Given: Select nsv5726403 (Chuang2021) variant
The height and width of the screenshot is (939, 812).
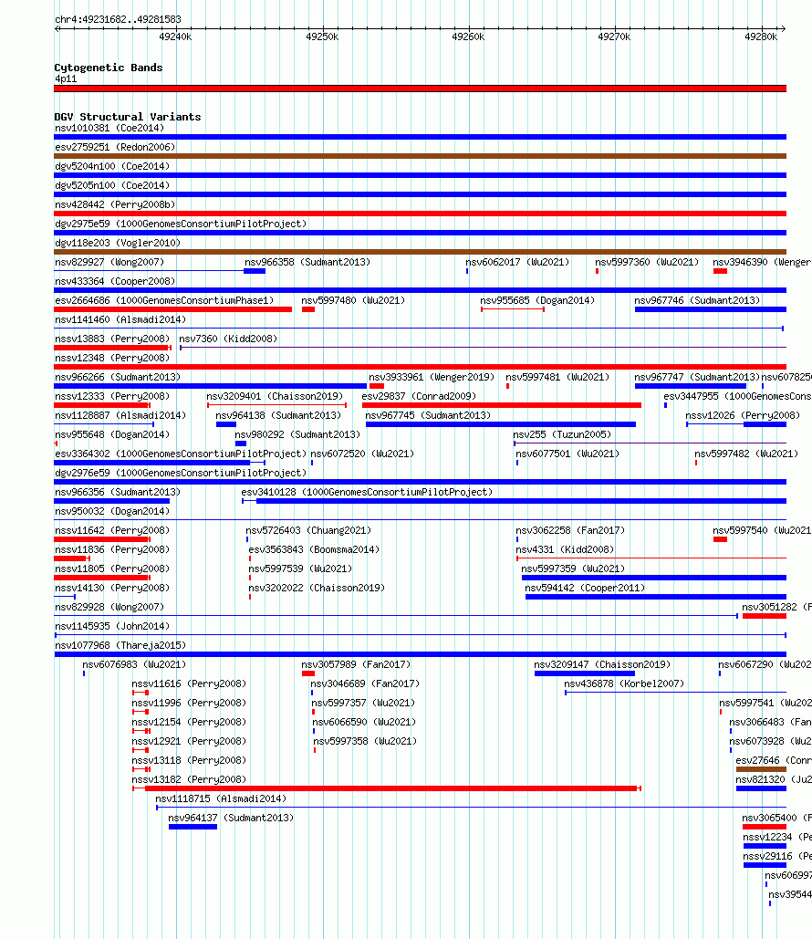Looking at the screenshot, I should pyautogui.click(x=308, y=530).
